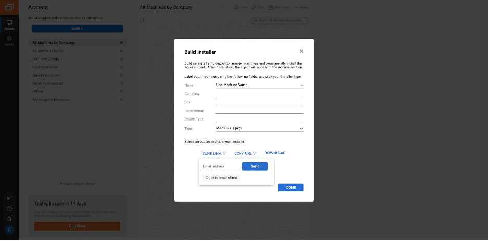Open the Access section in sidebar
Viewport: 488px width, 241px height.
click(9, 25)
